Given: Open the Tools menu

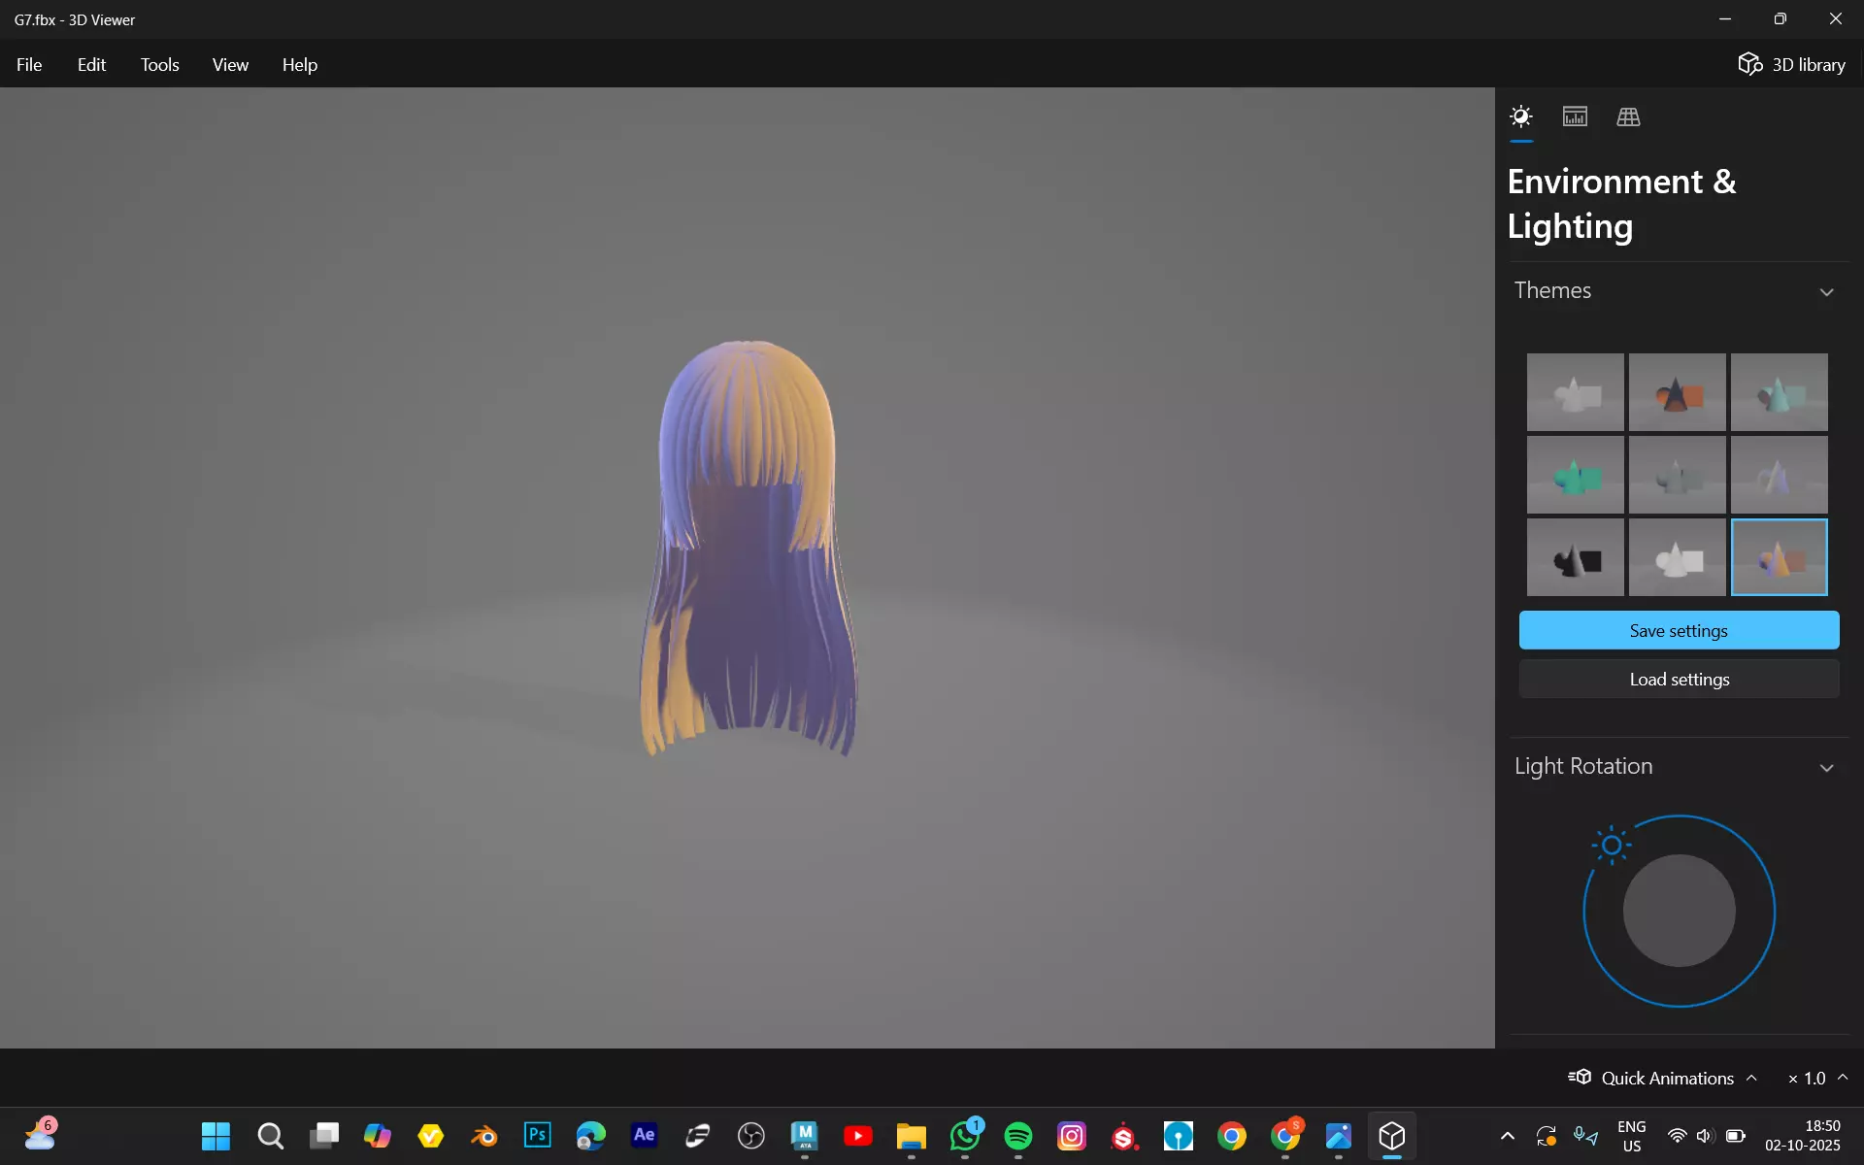Looking at the screenshot, I should [159, 64].
